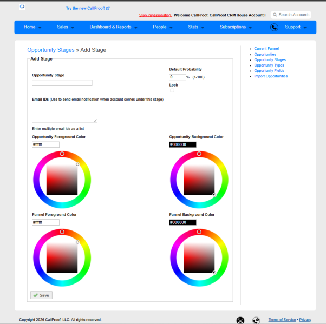The height and width of the screenshot is (324, 326).
Task: Expand the Sales dropdown arrow
Action: click(73, 28)
